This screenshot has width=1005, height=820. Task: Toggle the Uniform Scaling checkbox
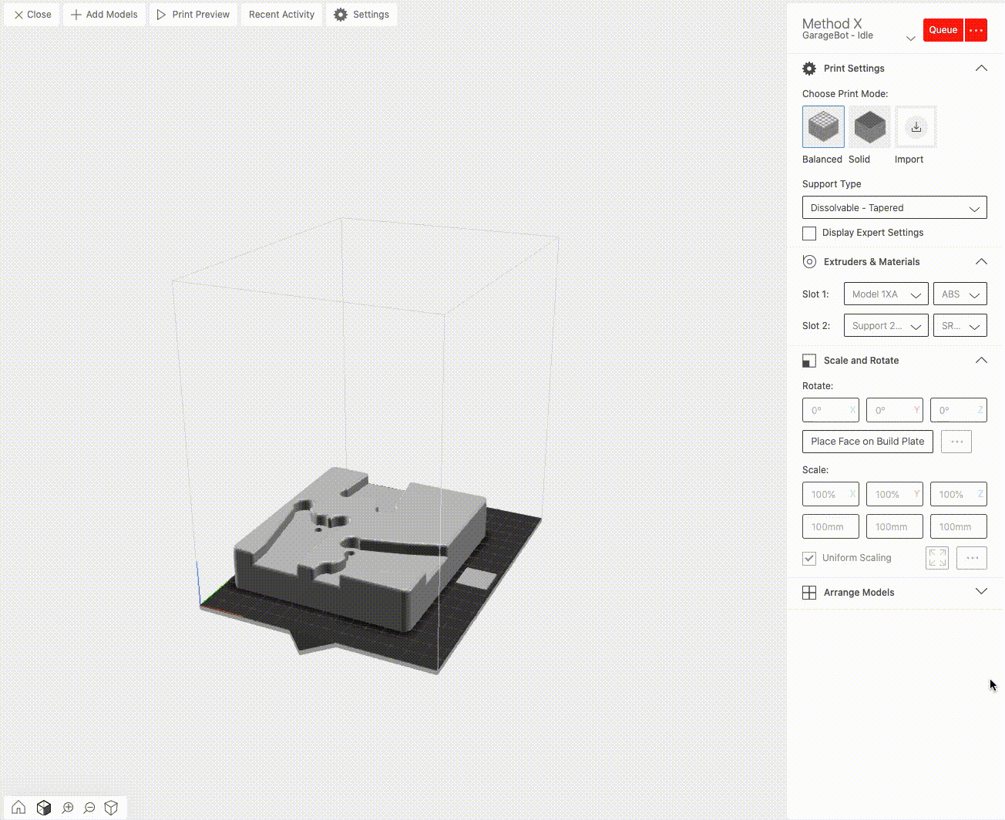pos(809,558)
